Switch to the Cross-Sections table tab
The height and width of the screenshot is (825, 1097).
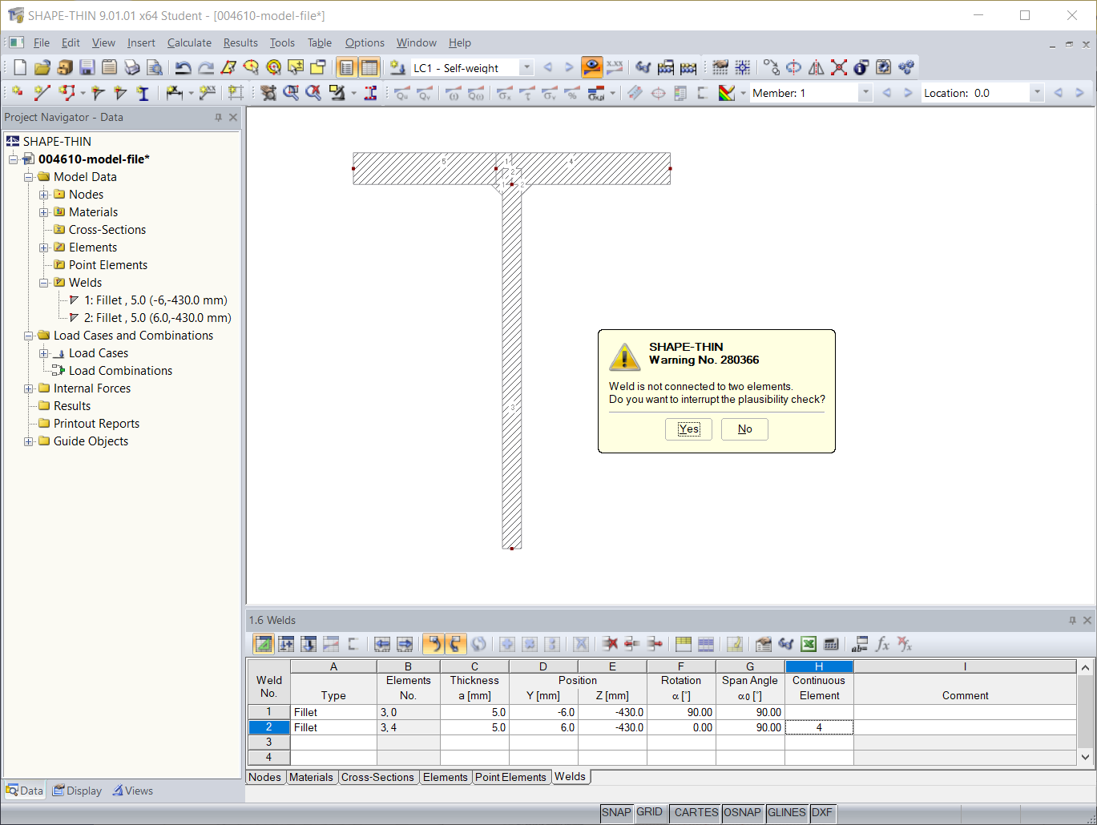tap(377, 777)
